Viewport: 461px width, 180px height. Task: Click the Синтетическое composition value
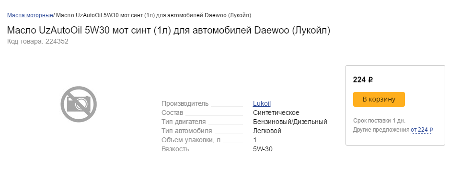point(276,112)
